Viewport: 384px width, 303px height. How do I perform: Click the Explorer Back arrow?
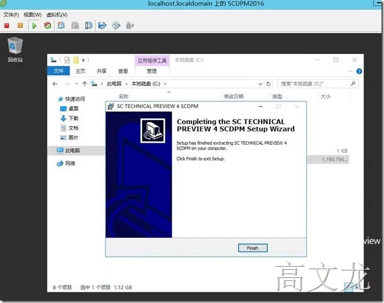pos(55,84)
